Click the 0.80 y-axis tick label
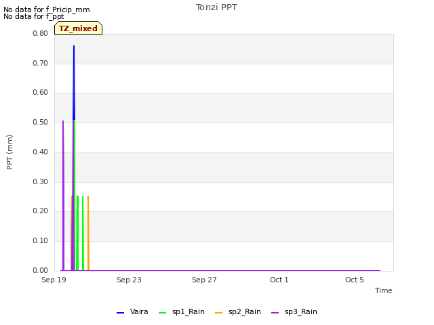This screenshot has width=434, height=325. tap(41, 33)
